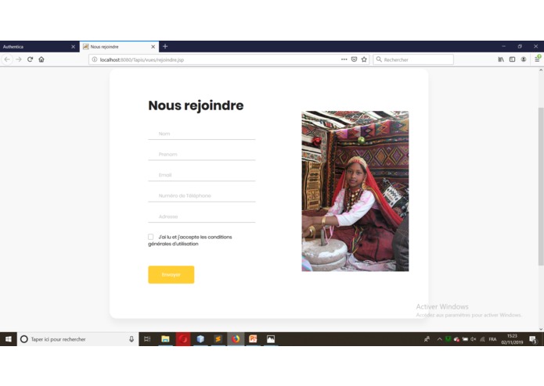544x386 pixels.
Task: Open File Explorer from taskbar
Action: pyautogui.click(x=165, y=339)
